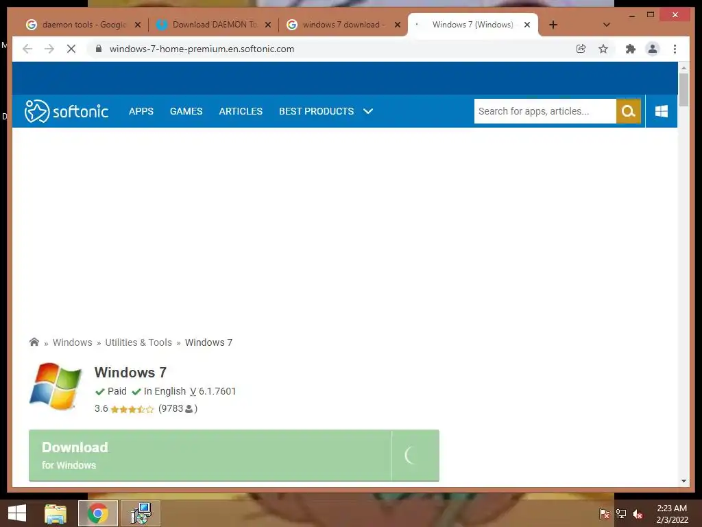The width and height of the screenshot is (702, 527).
Task: Click the address bar URL
Action: (202, 49)
